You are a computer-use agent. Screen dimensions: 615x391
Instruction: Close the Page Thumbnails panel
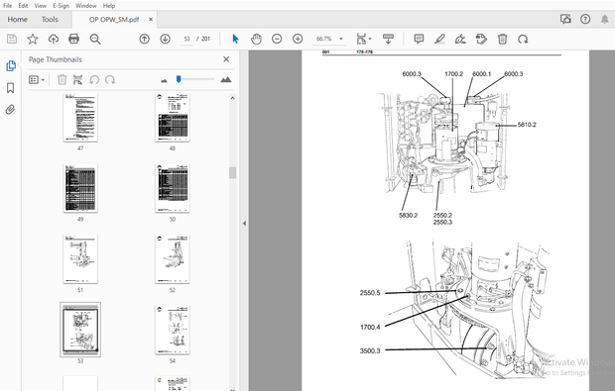[226, 59]
